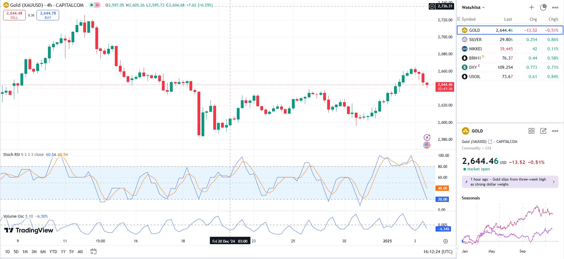Open the note editor icon for GOLD
This screenshot has width=564, height=259.
(x=543, y=131)
